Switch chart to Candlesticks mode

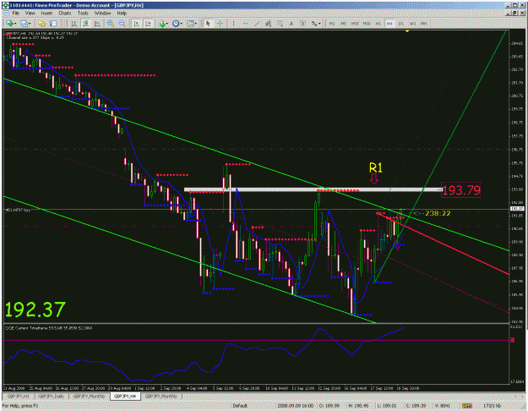tap(86, 24)
